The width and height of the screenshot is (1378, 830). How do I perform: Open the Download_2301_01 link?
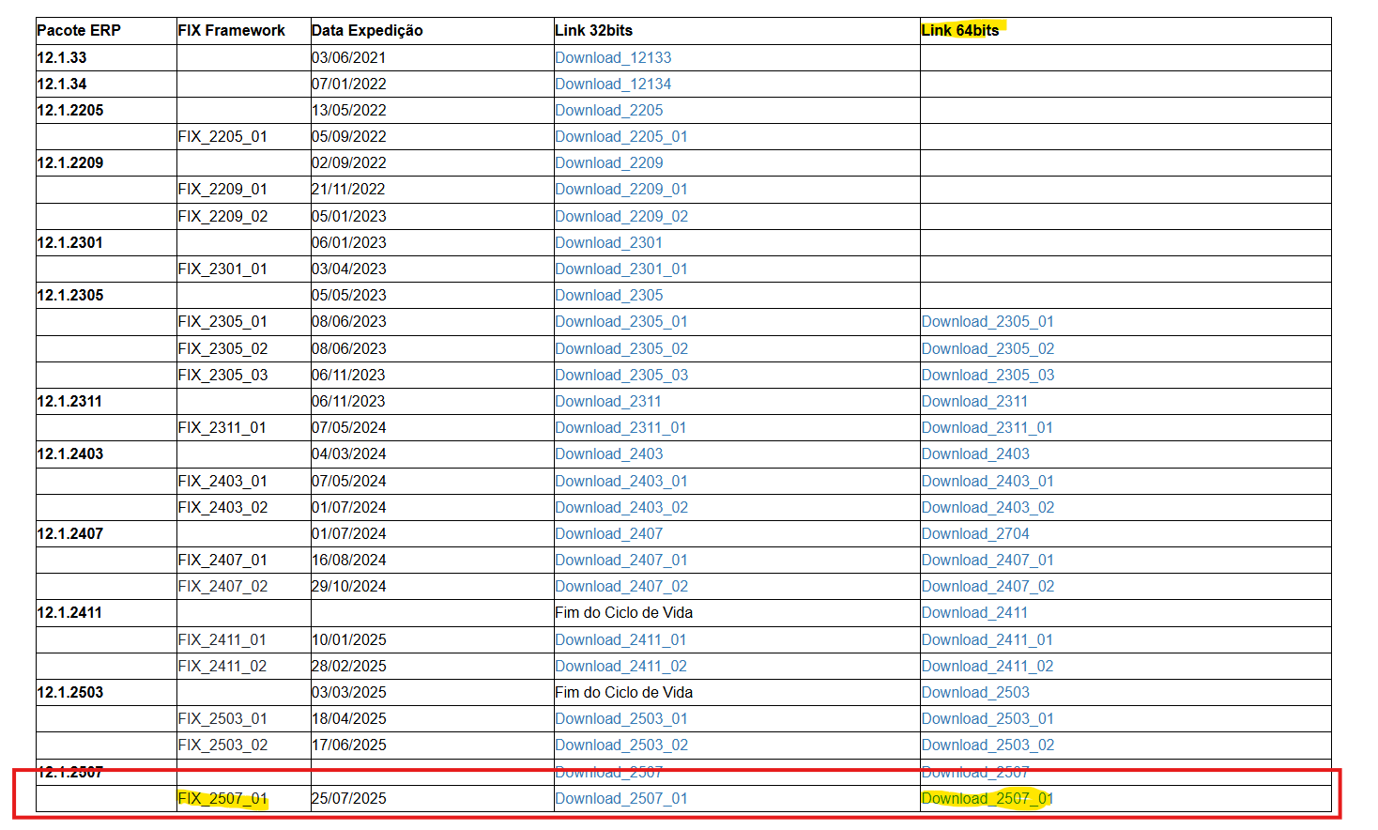click(x=620, y=269)
